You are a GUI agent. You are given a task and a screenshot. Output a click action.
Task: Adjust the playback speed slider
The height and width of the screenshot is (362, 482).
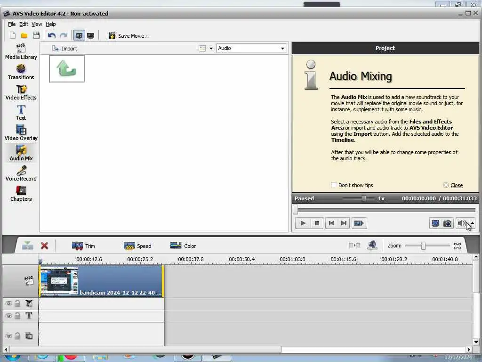tap(364, 198)
